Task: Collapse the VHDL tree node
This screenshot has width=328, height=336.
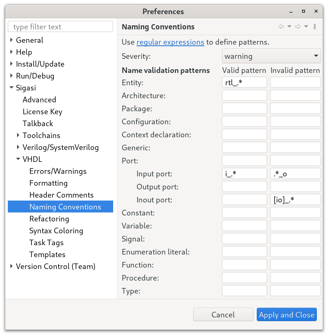Action: 18,159
